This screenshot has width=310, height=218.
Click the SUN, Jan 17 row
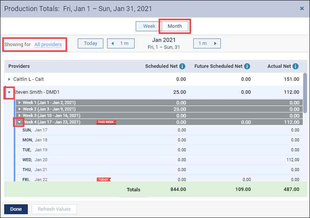[x=159, y=130]
